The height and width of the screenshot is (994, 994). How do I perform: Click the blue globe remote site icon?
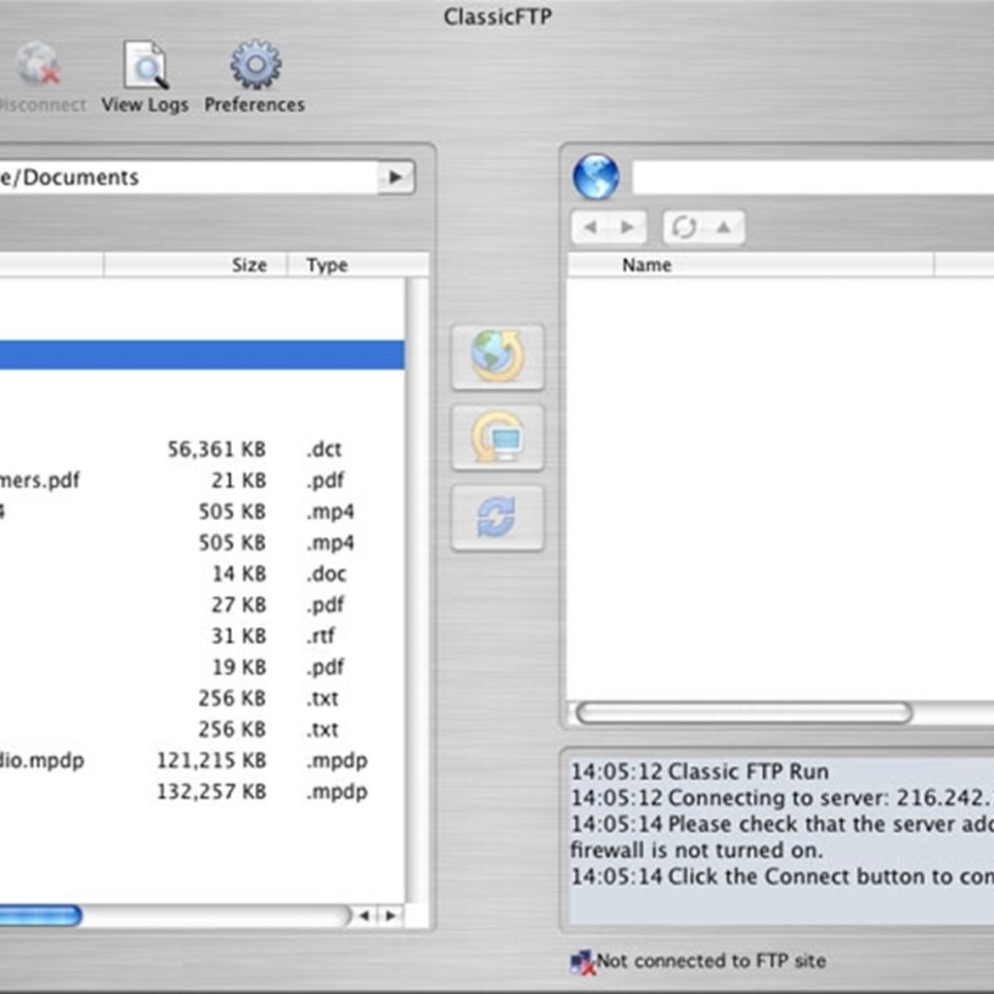(596, 177)
